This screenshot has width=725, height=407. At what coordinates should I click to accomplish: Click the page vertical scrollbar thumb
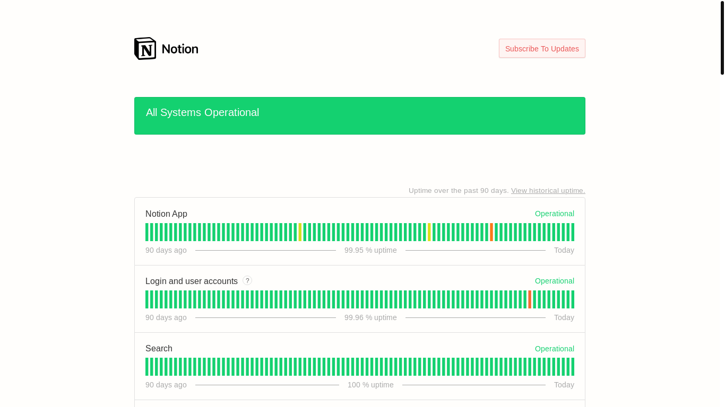point(722,38)
